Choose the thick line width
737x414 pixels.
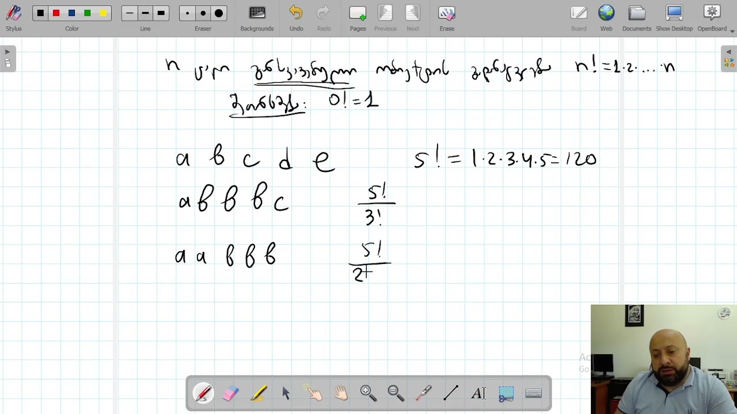(161, 13)
